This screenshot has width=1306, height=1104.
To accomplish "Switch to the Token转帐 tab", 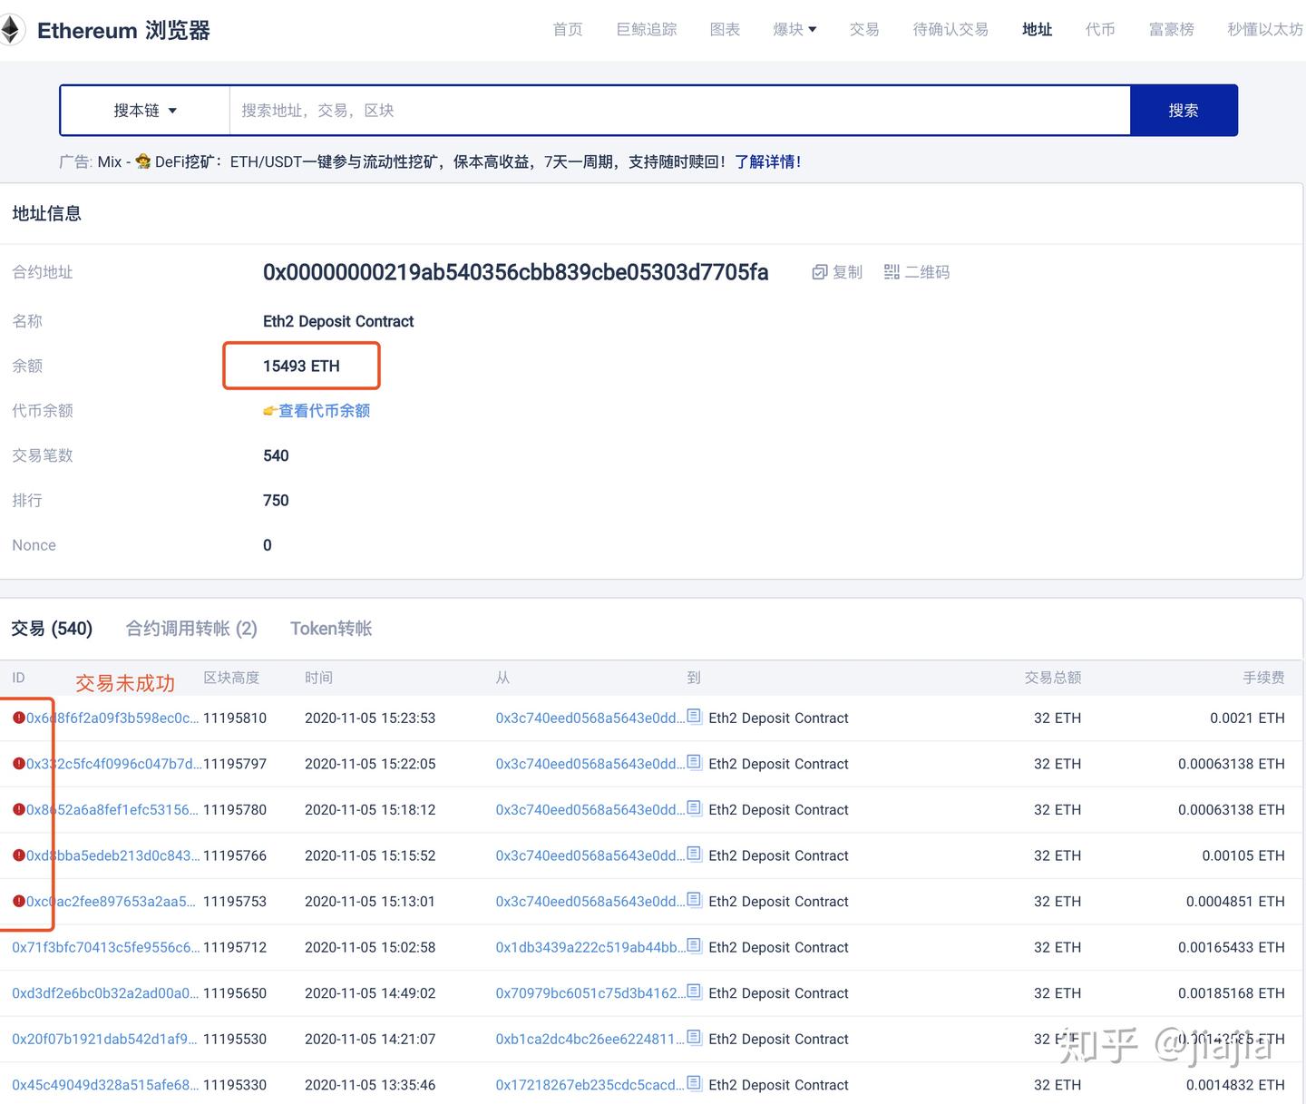I will tap(330, 628).
